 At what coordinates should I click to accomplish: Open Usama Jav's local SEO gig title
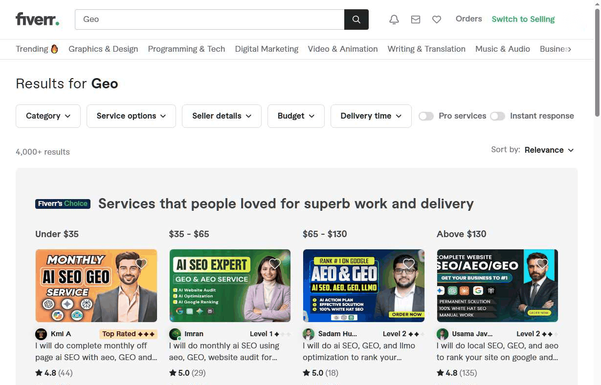coord(497,351)
